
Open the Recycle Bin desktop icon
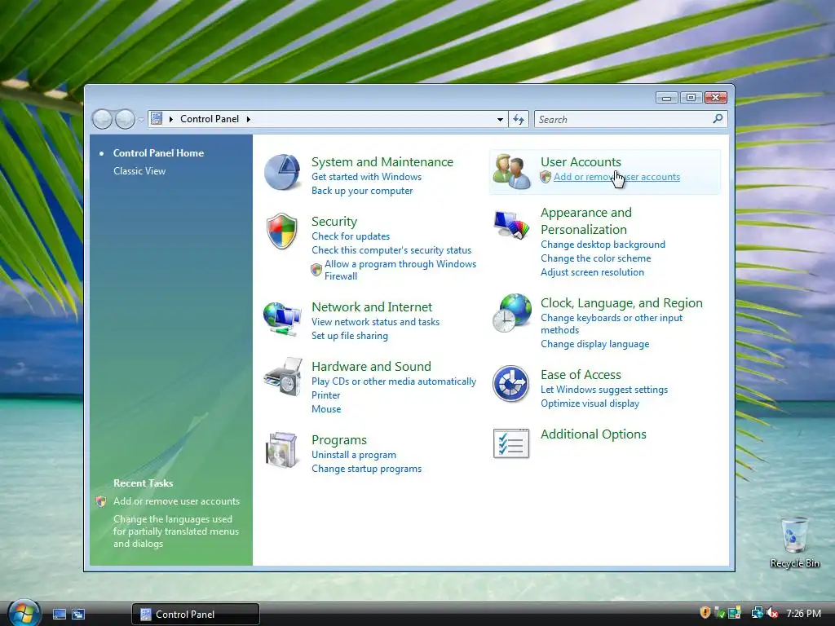pos(794,541)
